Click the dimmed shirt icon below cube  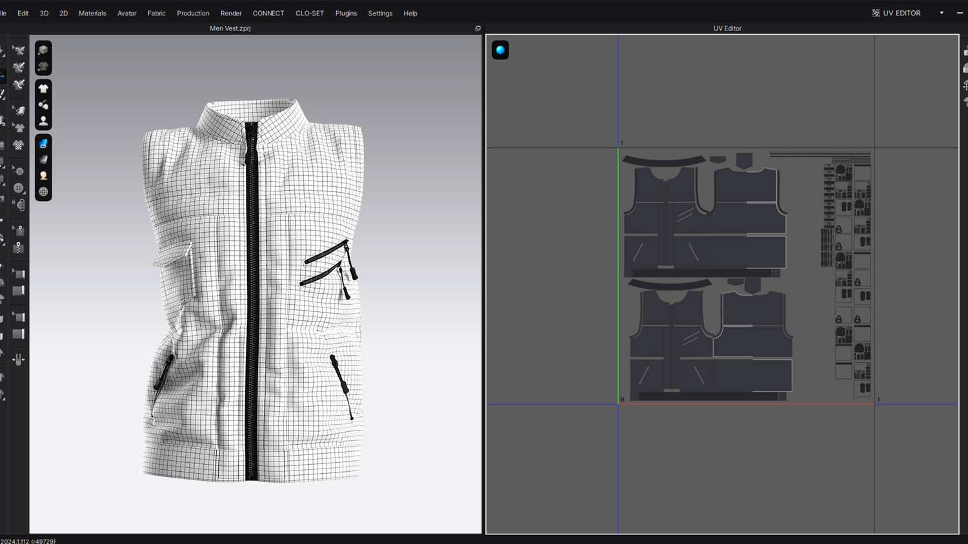[43, 66]
